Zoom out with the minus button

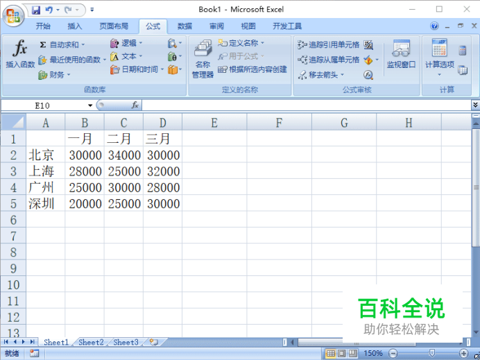(393, 354)
